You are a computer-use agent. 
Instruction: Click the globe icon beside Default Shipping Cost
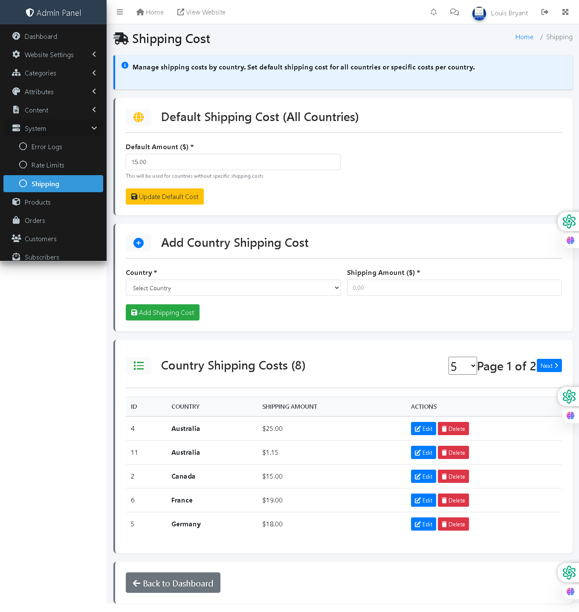(x=139, y=117)
